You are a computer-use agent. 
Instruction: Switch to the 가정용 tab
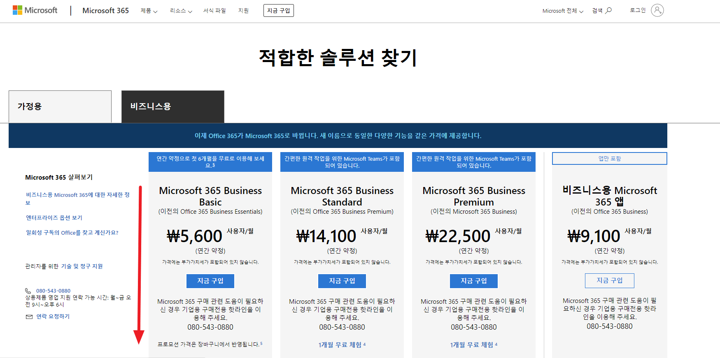click(60, 106)
